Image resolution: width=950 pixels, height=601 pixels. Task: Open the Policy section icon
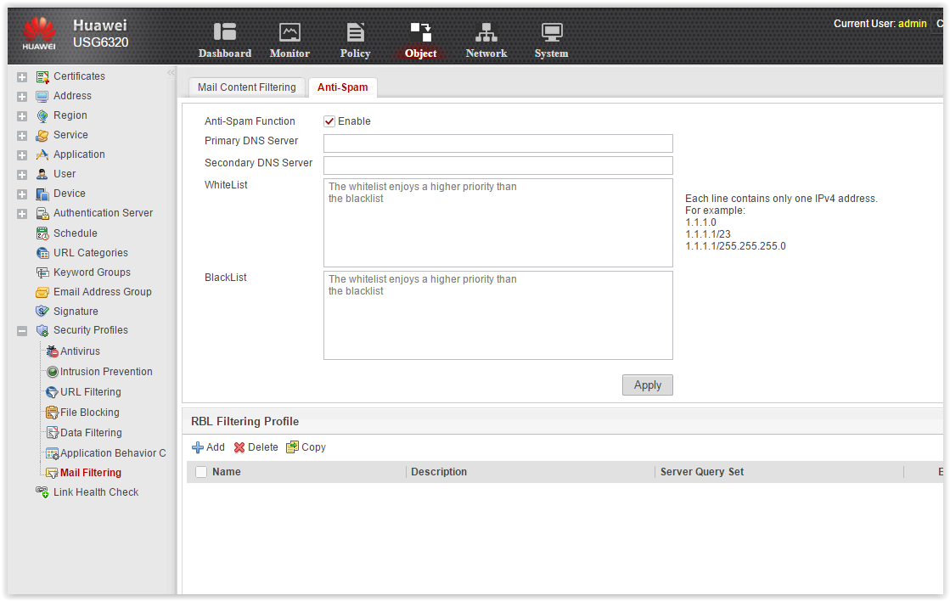tap(356, 31)
